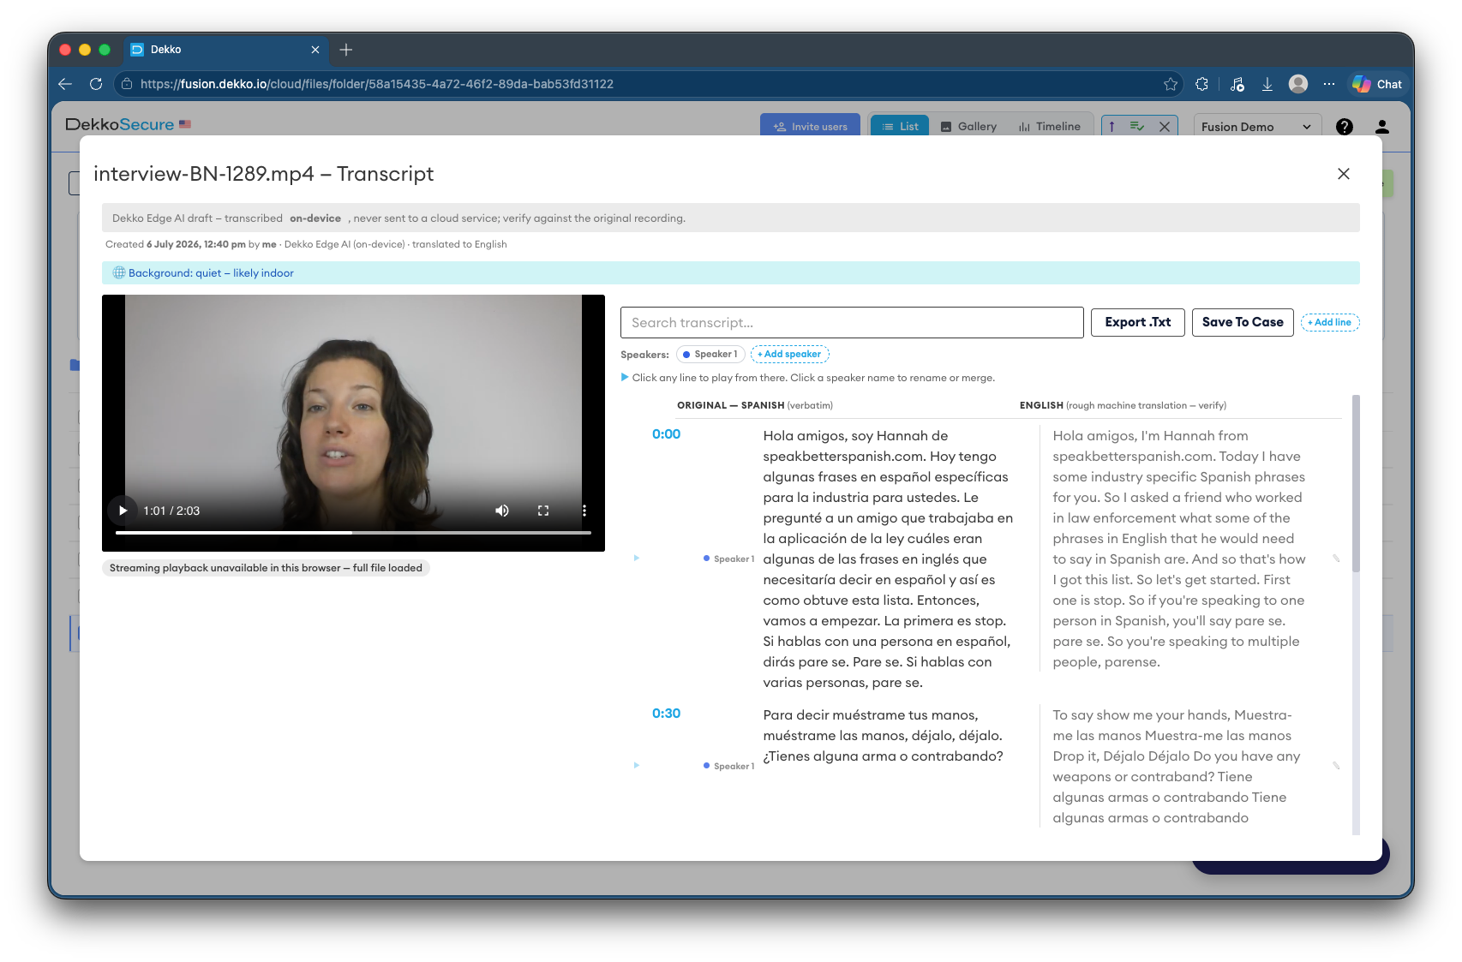Play the 0:00 segment via arrow icon
Viewport: 1462px width, 962px height.
636,559
